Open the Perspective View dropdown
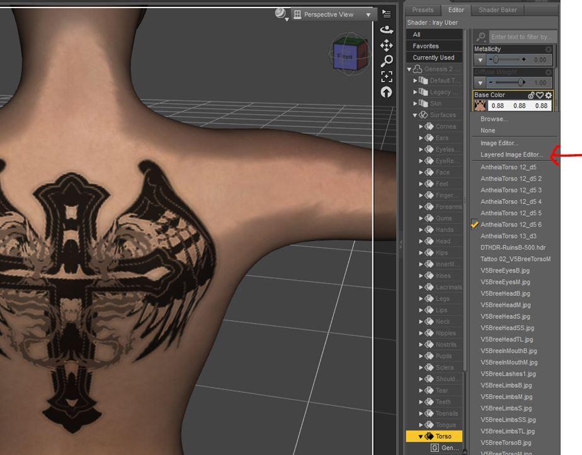Screen dimensions: 582x455 point(333,14)
